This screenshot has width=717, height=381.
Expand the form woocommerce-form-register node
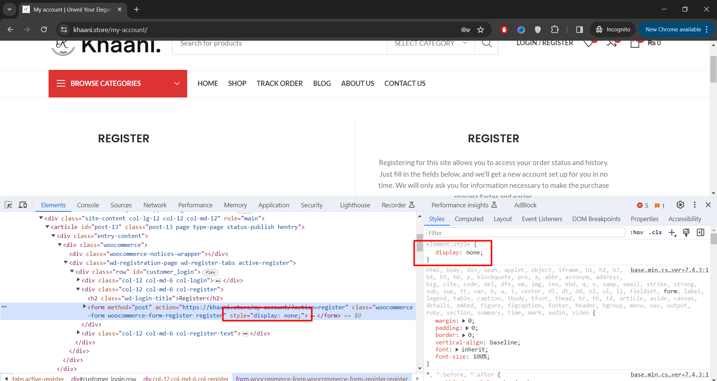(x=84, y=307)
